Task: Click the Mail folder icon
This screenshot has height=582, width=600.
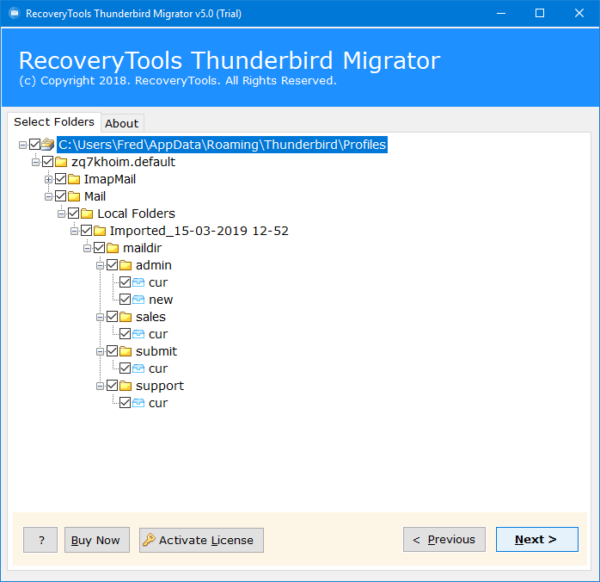Action: point(74,196)
